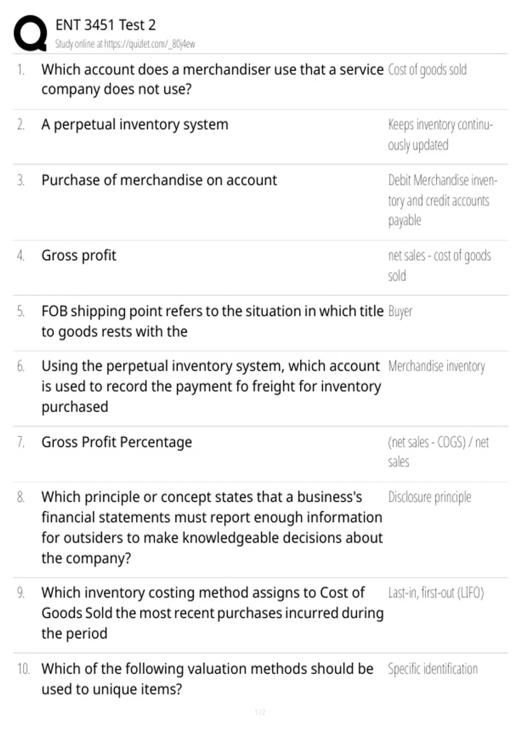The height and width of the screenshot is (736, 520).
Task: Click 'Last-in, first-out (LIFO)' answer
Action: tap(436, 593)
